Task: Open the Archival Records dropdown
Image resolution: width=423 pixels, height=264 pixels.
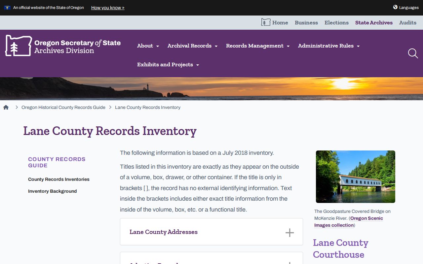Action: [192, 46]
